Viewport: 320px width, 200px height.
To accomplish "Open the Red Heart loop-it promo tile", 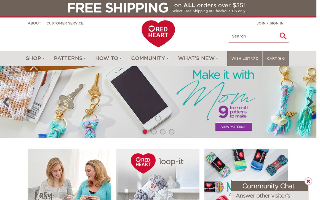I will (158, 174).
